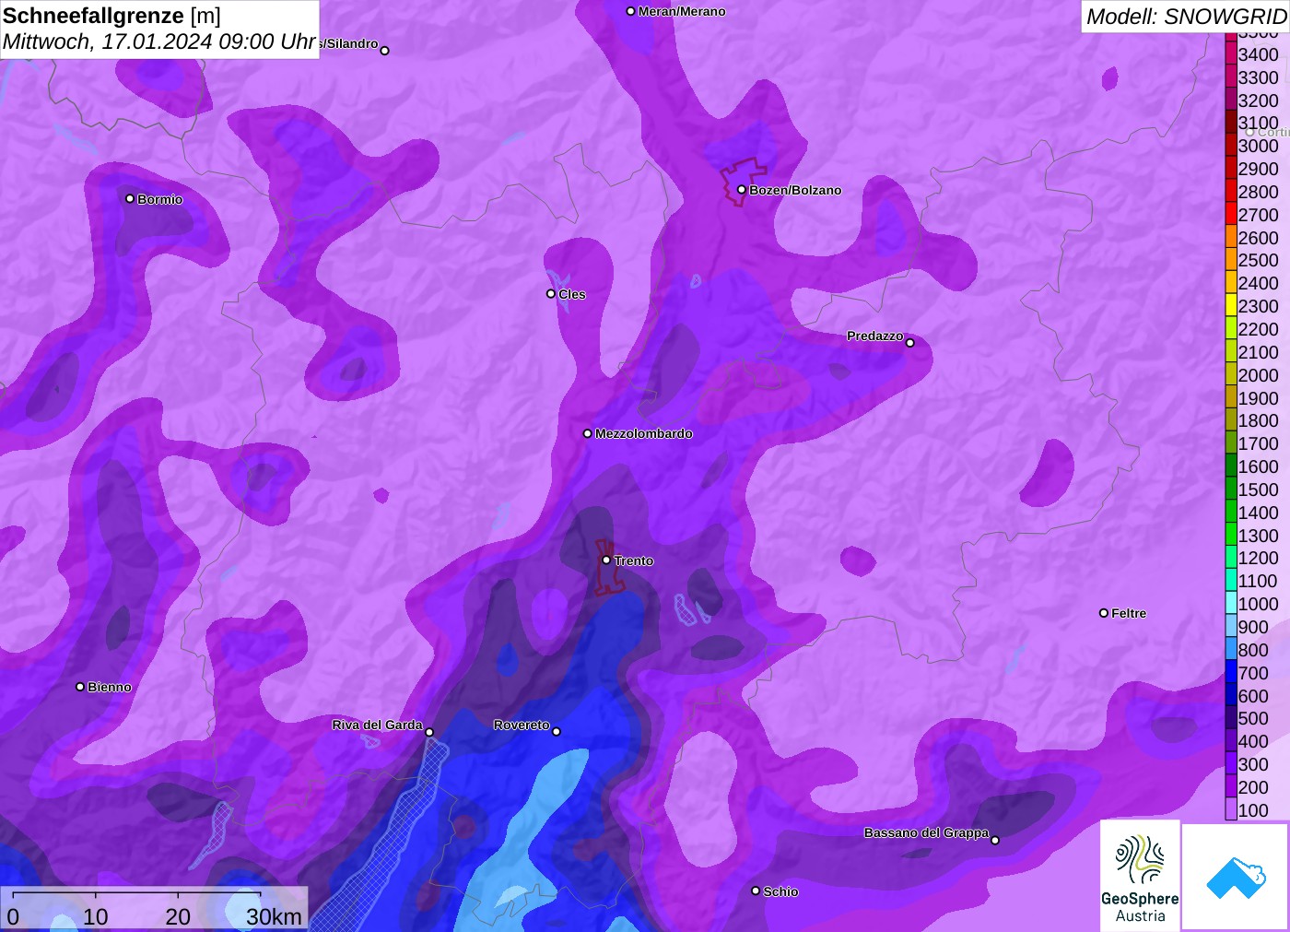The height and width of the screenshot is (932, 1290).
Task: Select the Bozen/Bolzano marker dot
Action: [742, 190]
